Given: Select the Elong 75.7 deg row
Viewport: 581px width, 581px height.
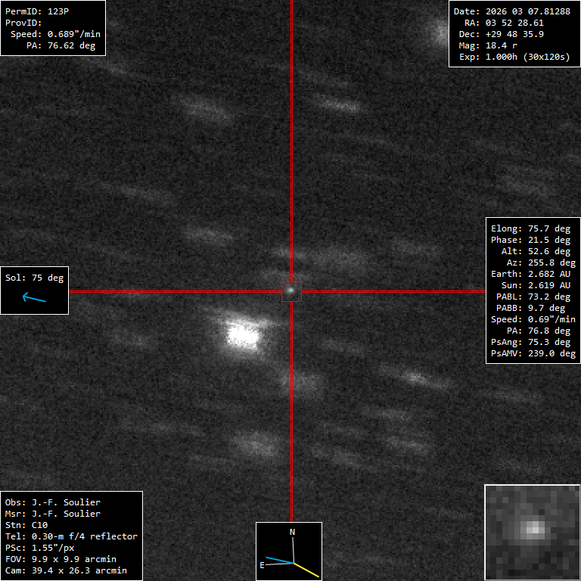Looking at the screenshot, I should [x=530, y=228].
